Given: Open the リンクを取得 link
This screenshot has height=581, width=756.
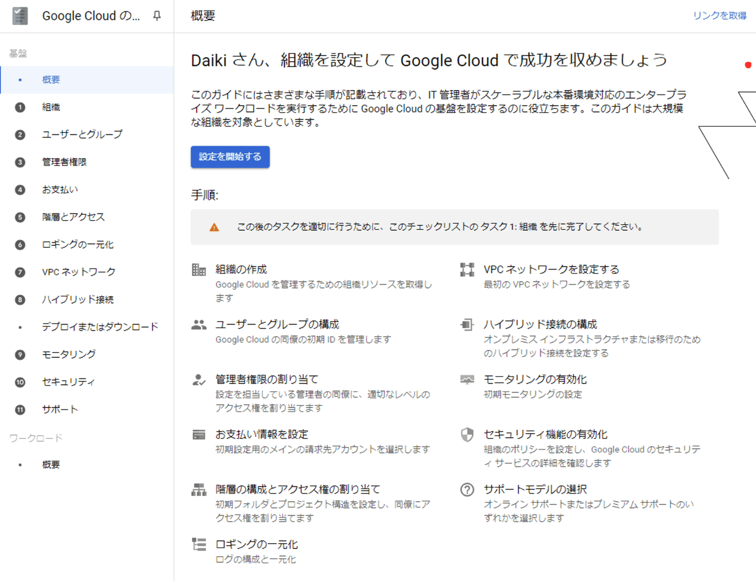Looking at the screenshot, I should coord(719,16).
